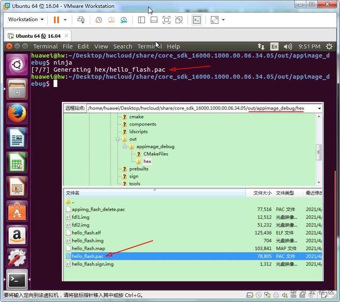Open snapshot manager icon
Viewport: 340px width, 302px height.
[x=124, y=20]
